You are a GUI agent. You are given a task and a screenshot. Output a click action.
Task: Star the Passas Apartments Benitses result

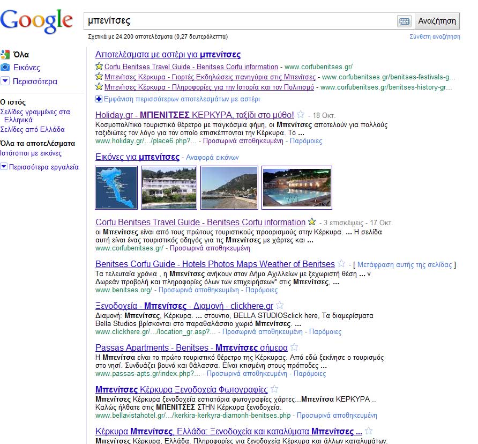point(294,347)
